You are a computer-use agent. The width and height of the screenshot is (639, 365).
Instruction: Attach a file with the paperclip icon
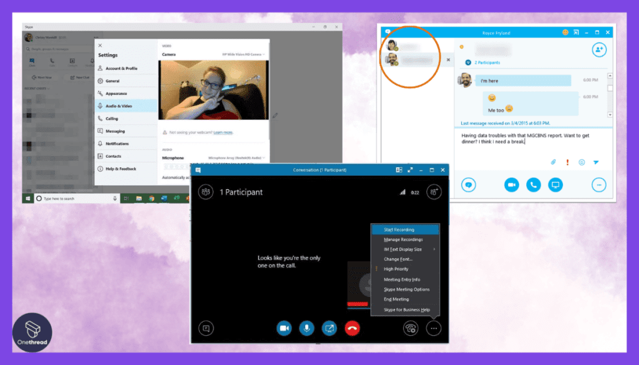tap(553, 162)
